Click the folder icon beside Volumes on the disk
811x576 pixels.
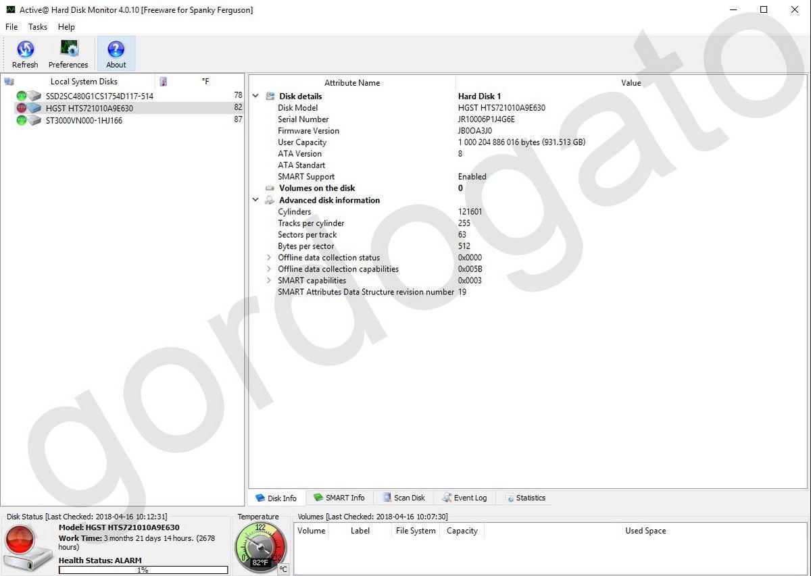click(269, 188)
